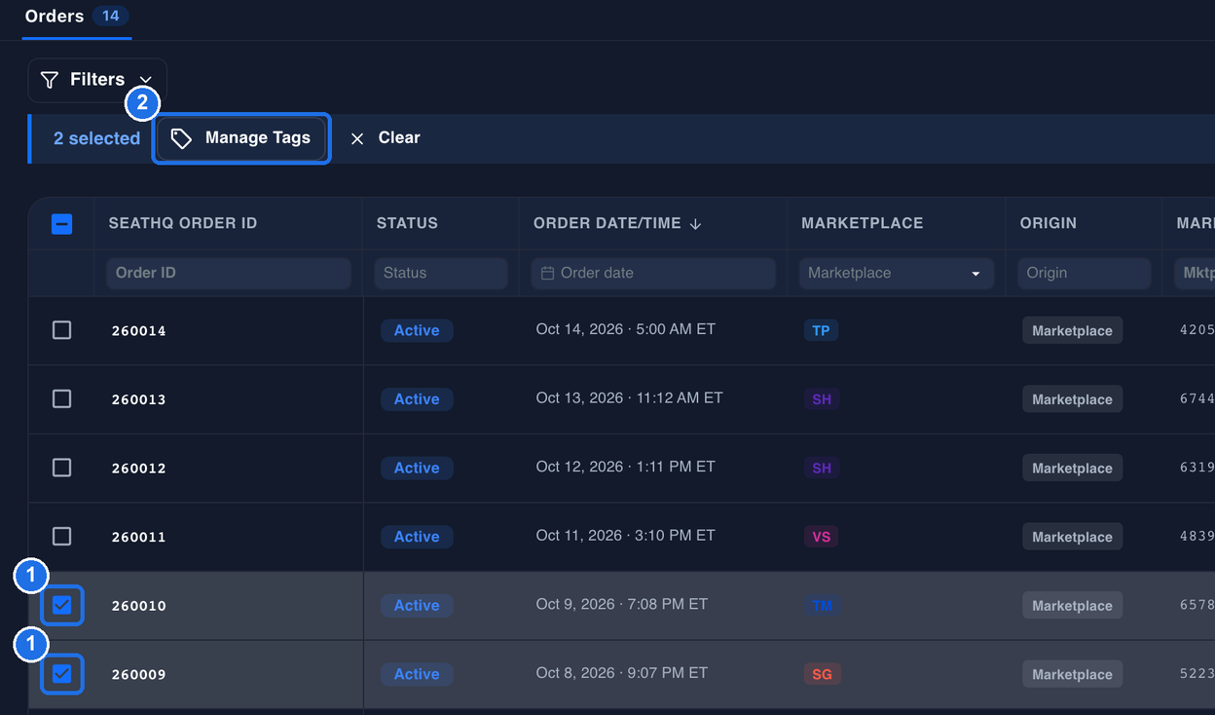Click the 14 count badge on Orders
Viewport: 1215px width, 715px height.
(110, 17)
